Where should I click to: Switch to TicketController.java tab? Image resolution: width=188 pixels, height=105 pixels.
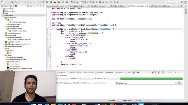click(x=97, y=6)
